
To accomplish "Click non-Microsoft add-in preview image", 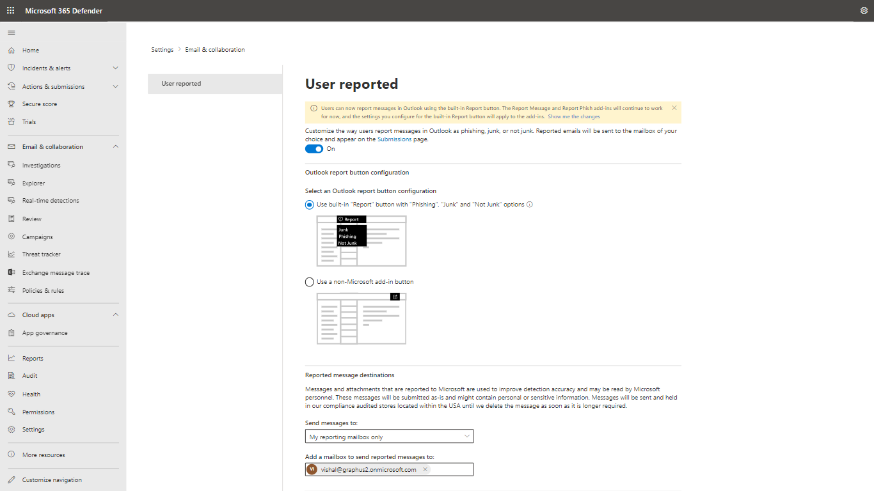I will click(362, 318).
